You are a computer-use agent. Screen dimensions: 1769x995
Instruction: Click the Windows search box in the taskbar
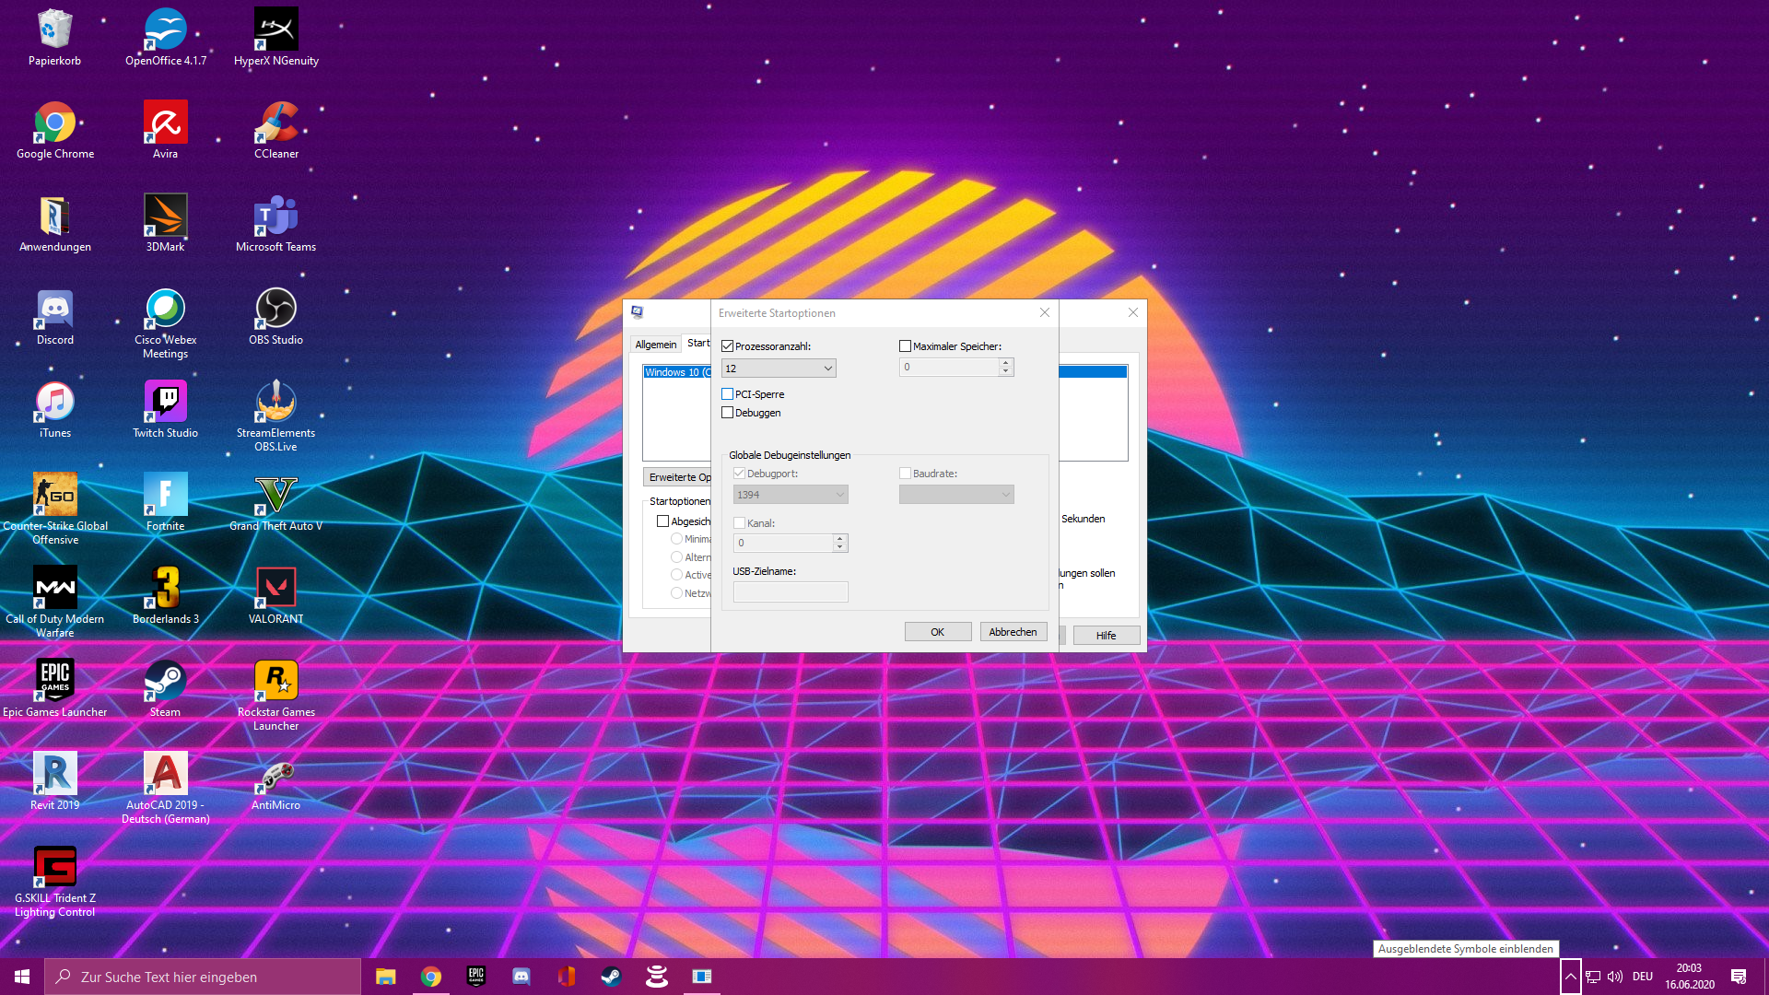(x=203, y=977)
